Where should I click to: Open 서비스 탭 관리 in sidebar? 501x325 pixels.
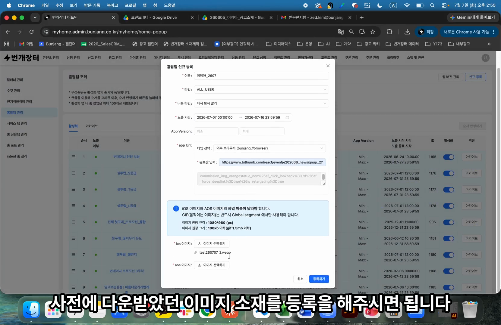pyautogui.click(x=17, y=123)
